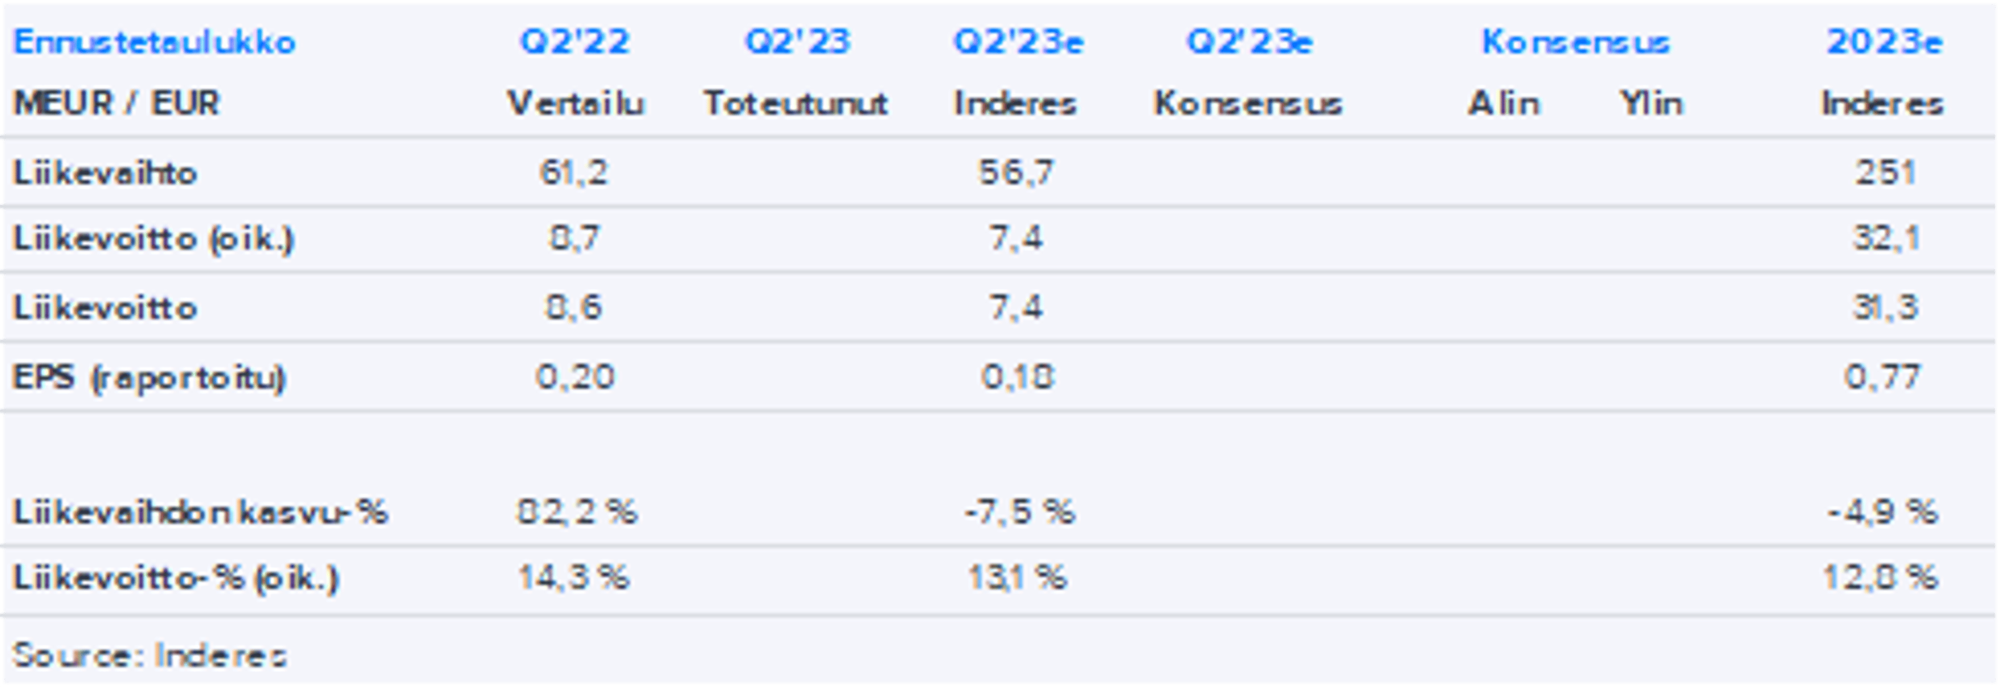Screen dimensions: 2000x687
Task: Click the MEUR / EUR unit label
Action: pos(117,103)
